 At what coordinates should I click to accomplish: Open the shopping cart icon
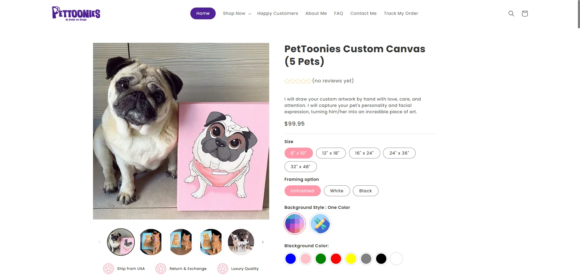pyautogui.click(x=525, y=13)
